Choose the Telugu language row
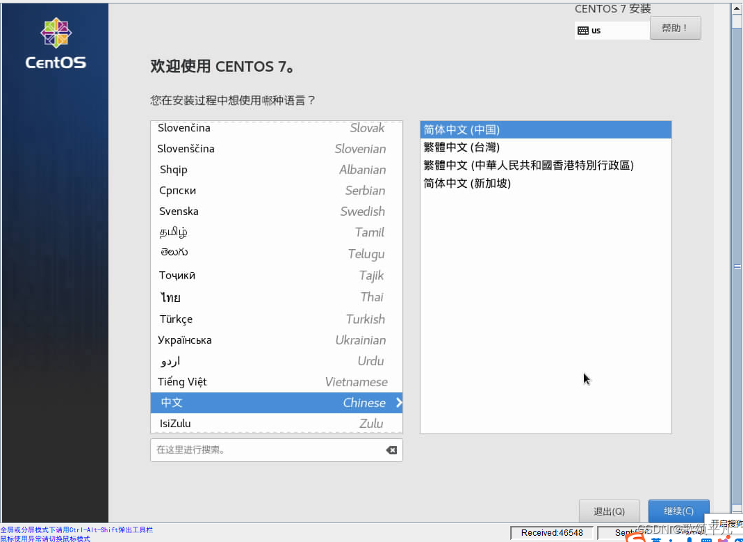This screenshot has height=542, width=743. point(276,254)
